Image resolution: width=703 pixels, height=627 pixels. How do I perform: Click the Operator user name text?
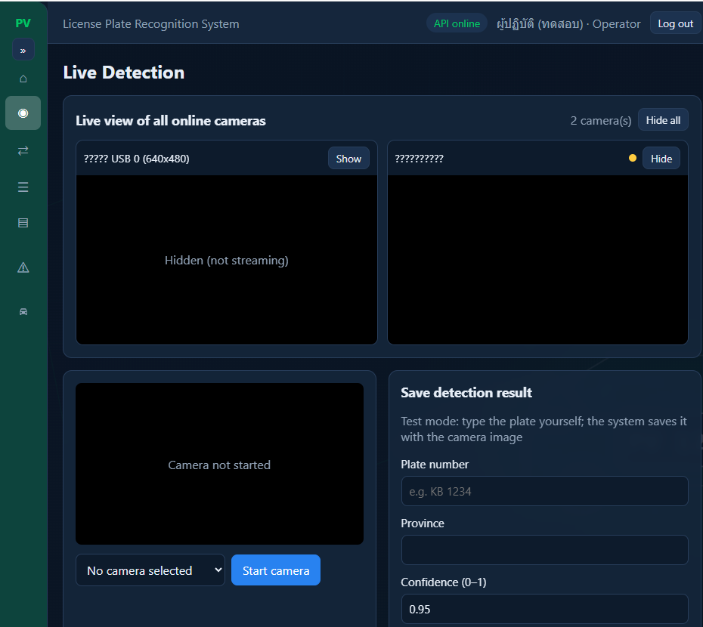(568, 23)
